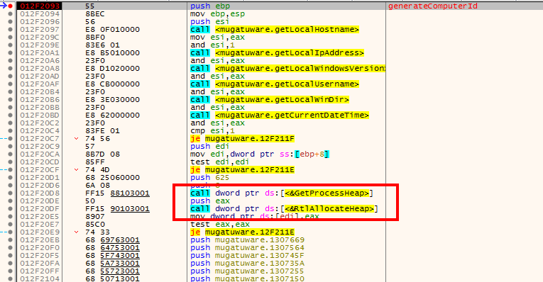Select the call to RtlAllocateHeap instruction
Viewport: 543px width, 282px height.
(284, 209)
